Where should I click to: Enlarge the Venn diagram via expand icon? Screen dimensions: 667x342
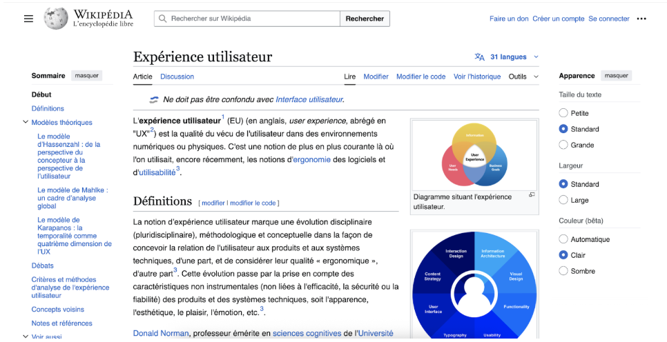(532, 195)
